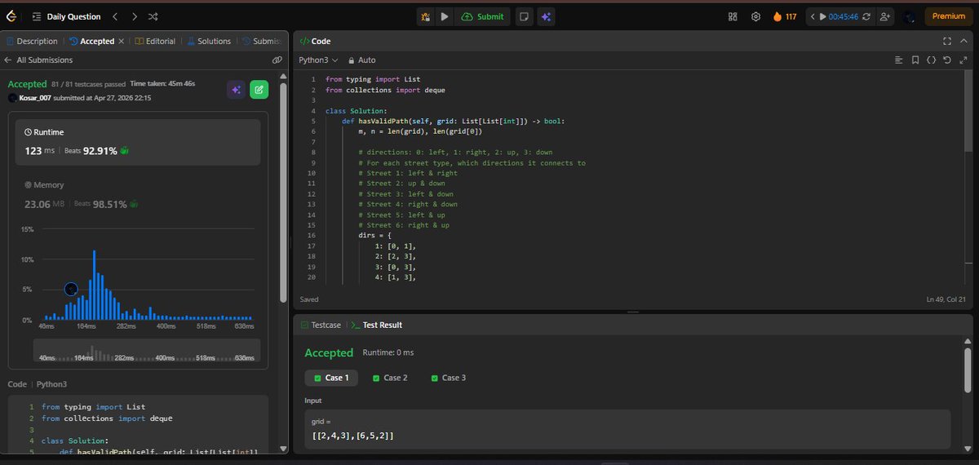This screenshot has width=979, height=465.
Task: Select Case 2 result
Action: 390,378
